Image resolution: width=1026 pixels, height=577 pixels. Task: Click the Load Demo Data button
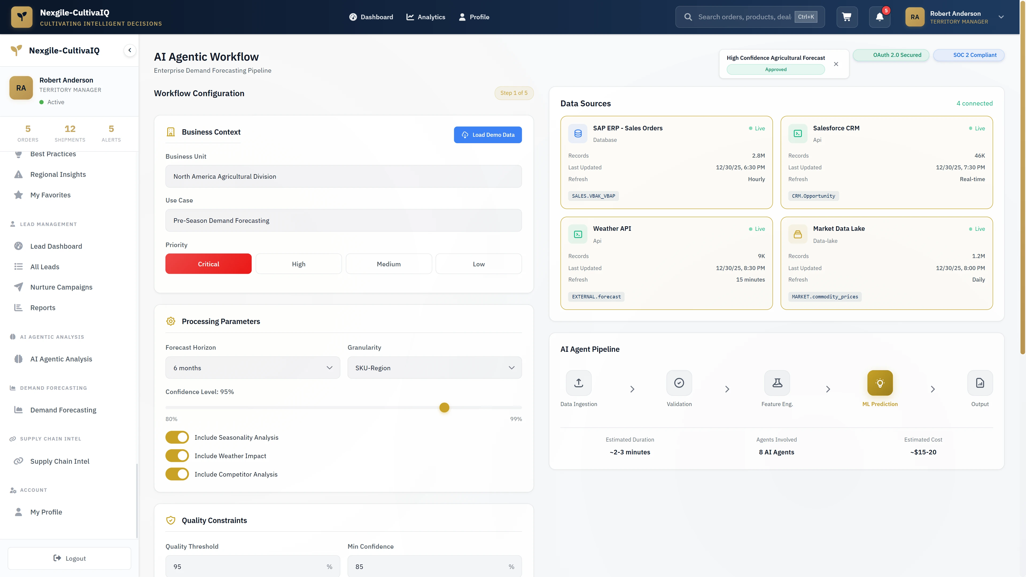coord(488,135)
